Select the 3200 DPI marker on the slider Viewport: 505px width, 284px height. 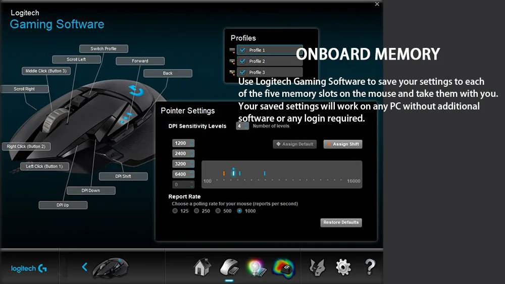[239, 174]
